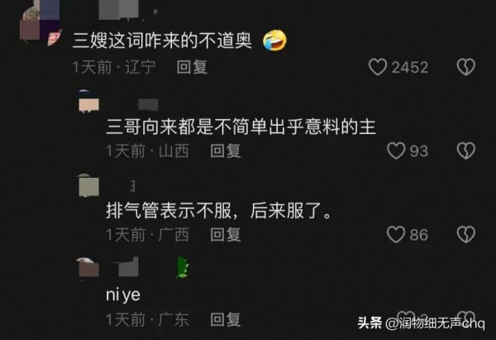Dislike the 广西 comment with 86 likes
496x340 pixels.
(x=466, y=235)
